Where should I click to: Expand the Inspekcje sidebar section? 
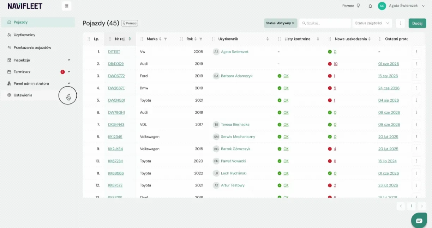(69, 60)
